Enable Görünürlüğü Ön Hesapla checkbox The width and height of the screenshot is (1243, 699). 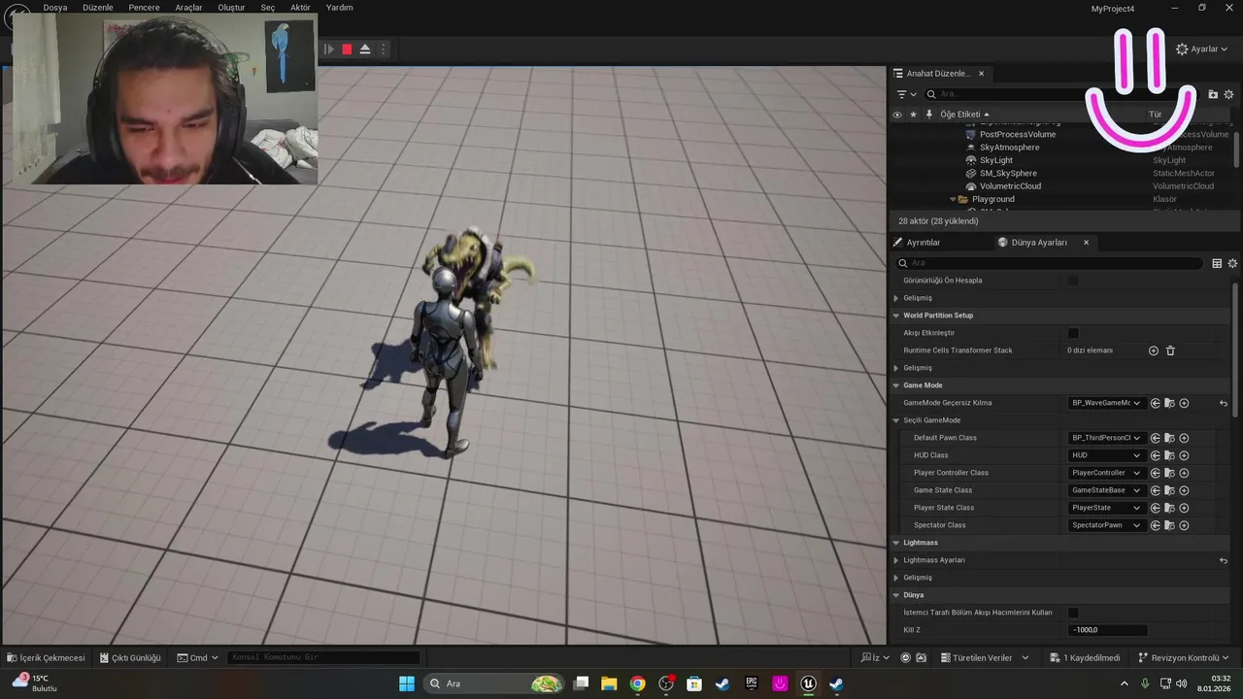[1073, 281]
